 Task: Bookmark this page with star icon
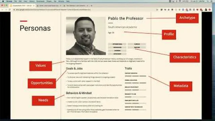157,10
